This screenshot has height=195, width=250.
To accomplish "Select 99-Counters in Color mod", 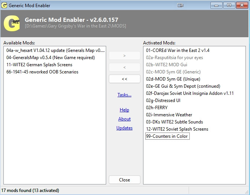I will (x=168, y=136).
